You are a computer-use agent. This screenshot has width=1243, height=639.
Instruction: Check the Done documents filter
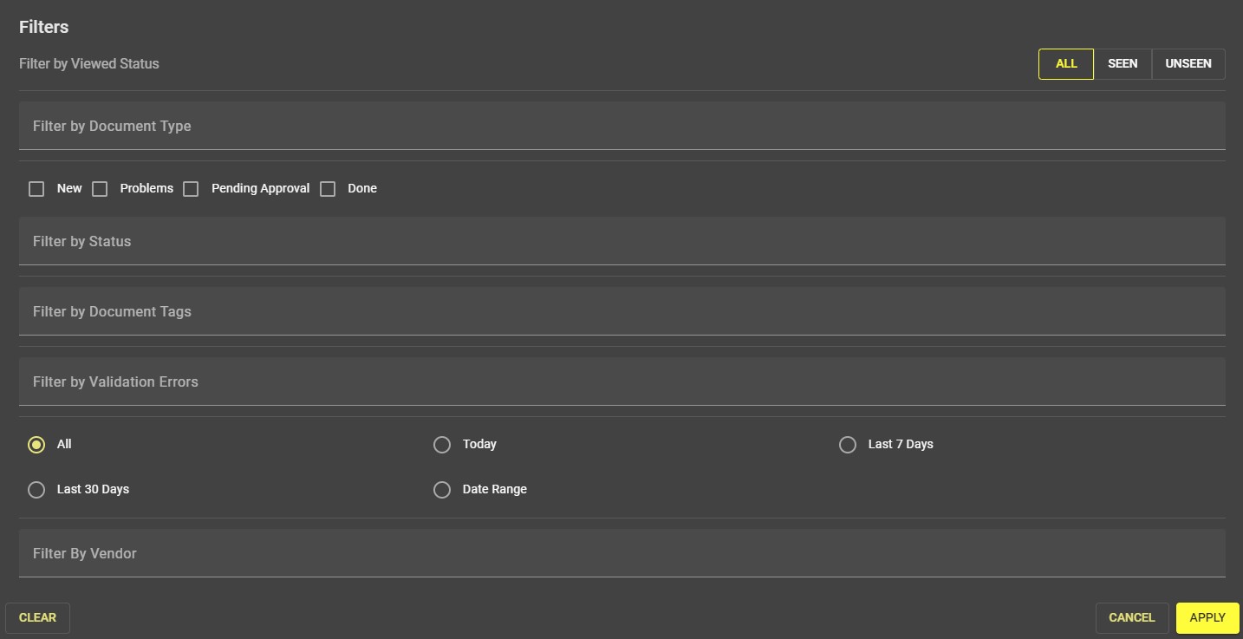tap(328, 188)
